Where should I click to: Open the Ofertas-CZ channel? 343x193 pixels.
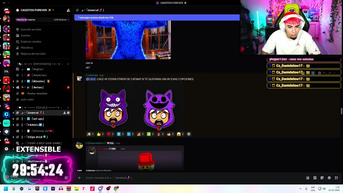point(42,131)
